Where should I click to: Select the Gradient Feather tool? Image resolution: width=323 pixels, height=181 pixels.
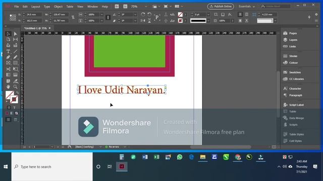(15, 75)
